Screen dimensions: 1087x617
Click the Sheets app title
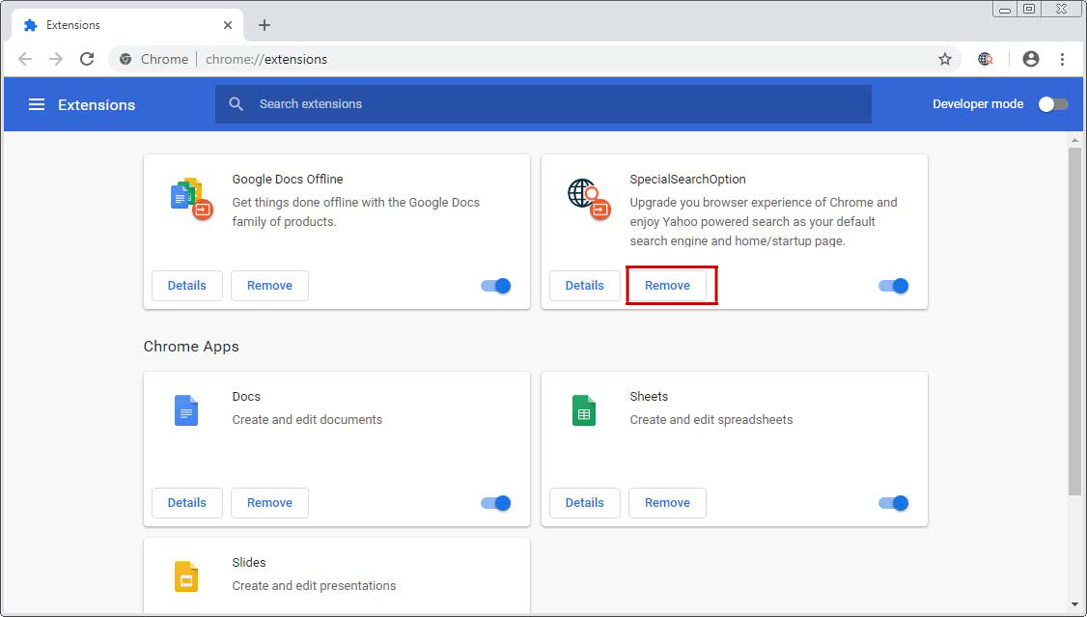pos(649,397)
